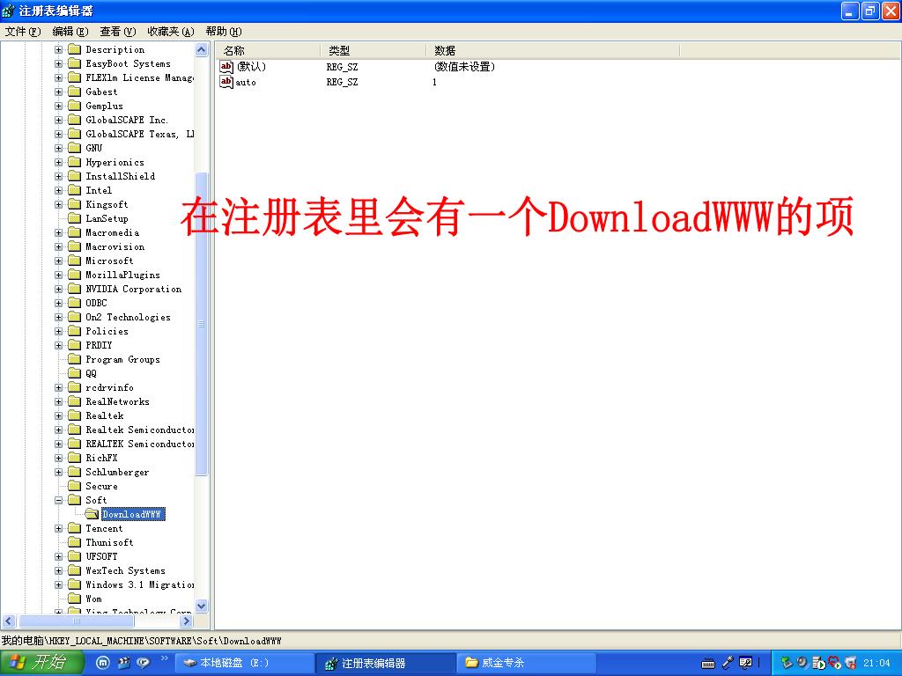Click the Intel folder icon
Viewport: 902px width, 676px height.
point(74,190)
